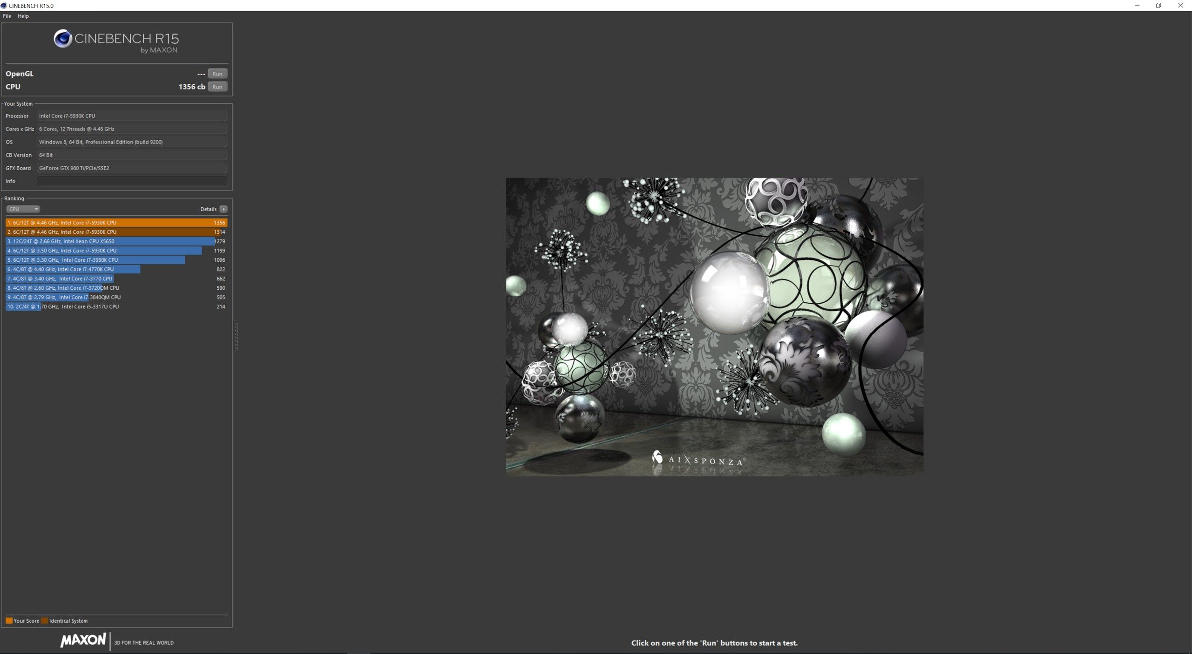Select Xeon X5650 ranking entry
The height and width of the screenshot is (654, 1192).
click(x=116, y=241)
